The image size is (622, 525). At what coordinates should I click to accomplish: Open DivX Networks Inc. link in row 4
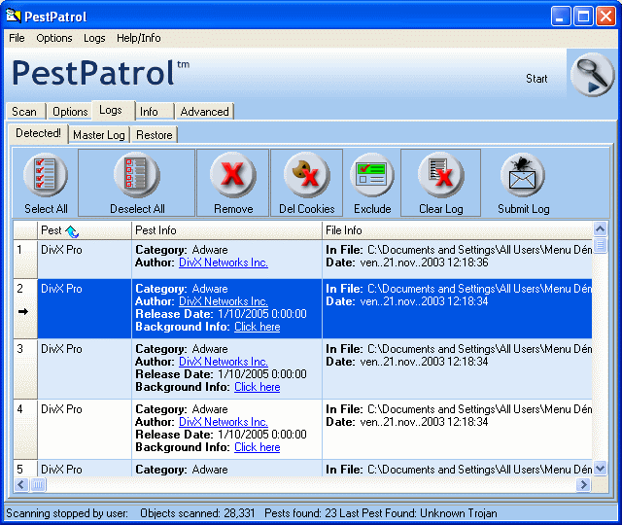point(224,422)
